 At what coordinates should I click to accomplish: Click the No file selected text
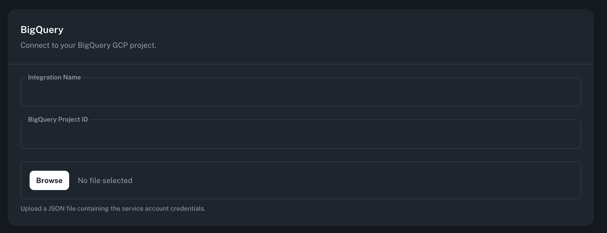tap(105, 180)
